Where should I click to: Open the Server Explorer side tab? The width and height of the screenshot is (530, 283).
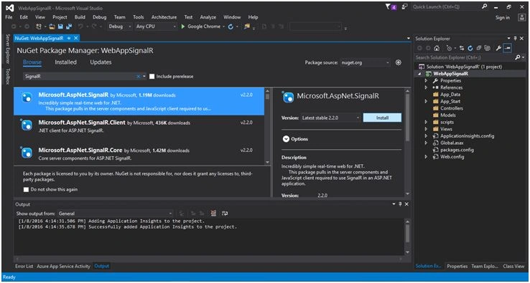click(8, 49)
